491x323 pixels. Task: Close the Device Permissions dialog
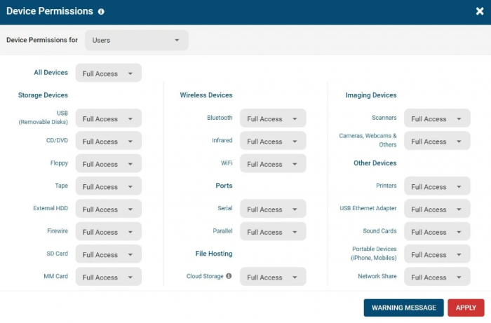tap(479, 11)
